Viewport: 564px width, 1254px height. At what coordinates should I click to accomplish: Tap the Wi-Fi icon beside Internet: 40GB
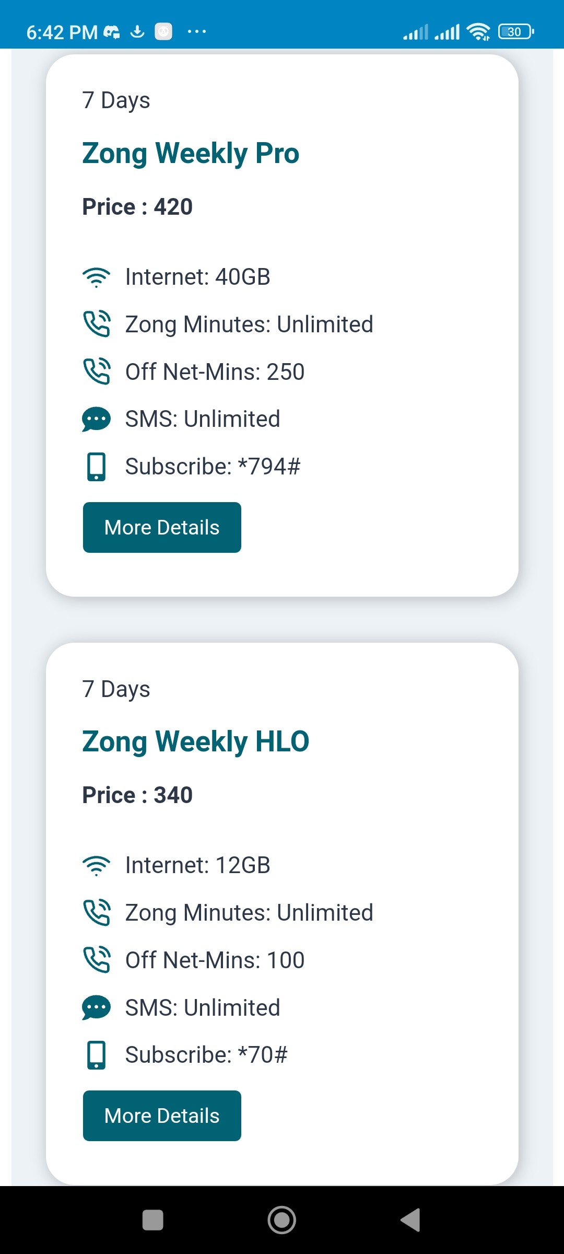coord(96,277)
